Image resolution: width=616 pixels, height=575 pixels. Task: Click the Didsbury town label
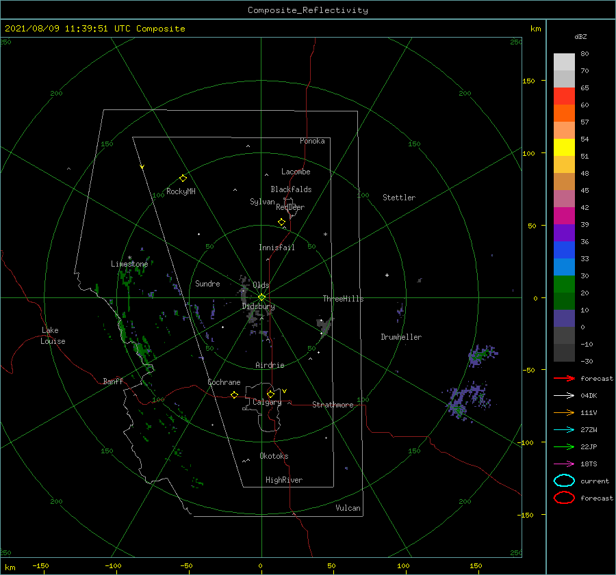tap(258, 306)
